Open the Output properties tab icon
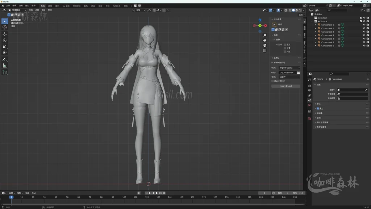Image resolution: width=371 pixels, height=209 pixels. [309, 91]
